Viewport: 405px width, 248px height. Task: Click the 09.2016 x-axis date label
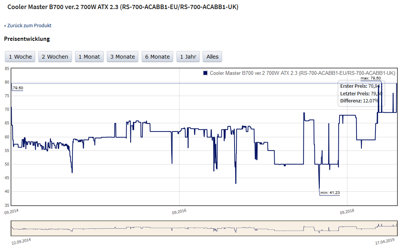point(179,212)
